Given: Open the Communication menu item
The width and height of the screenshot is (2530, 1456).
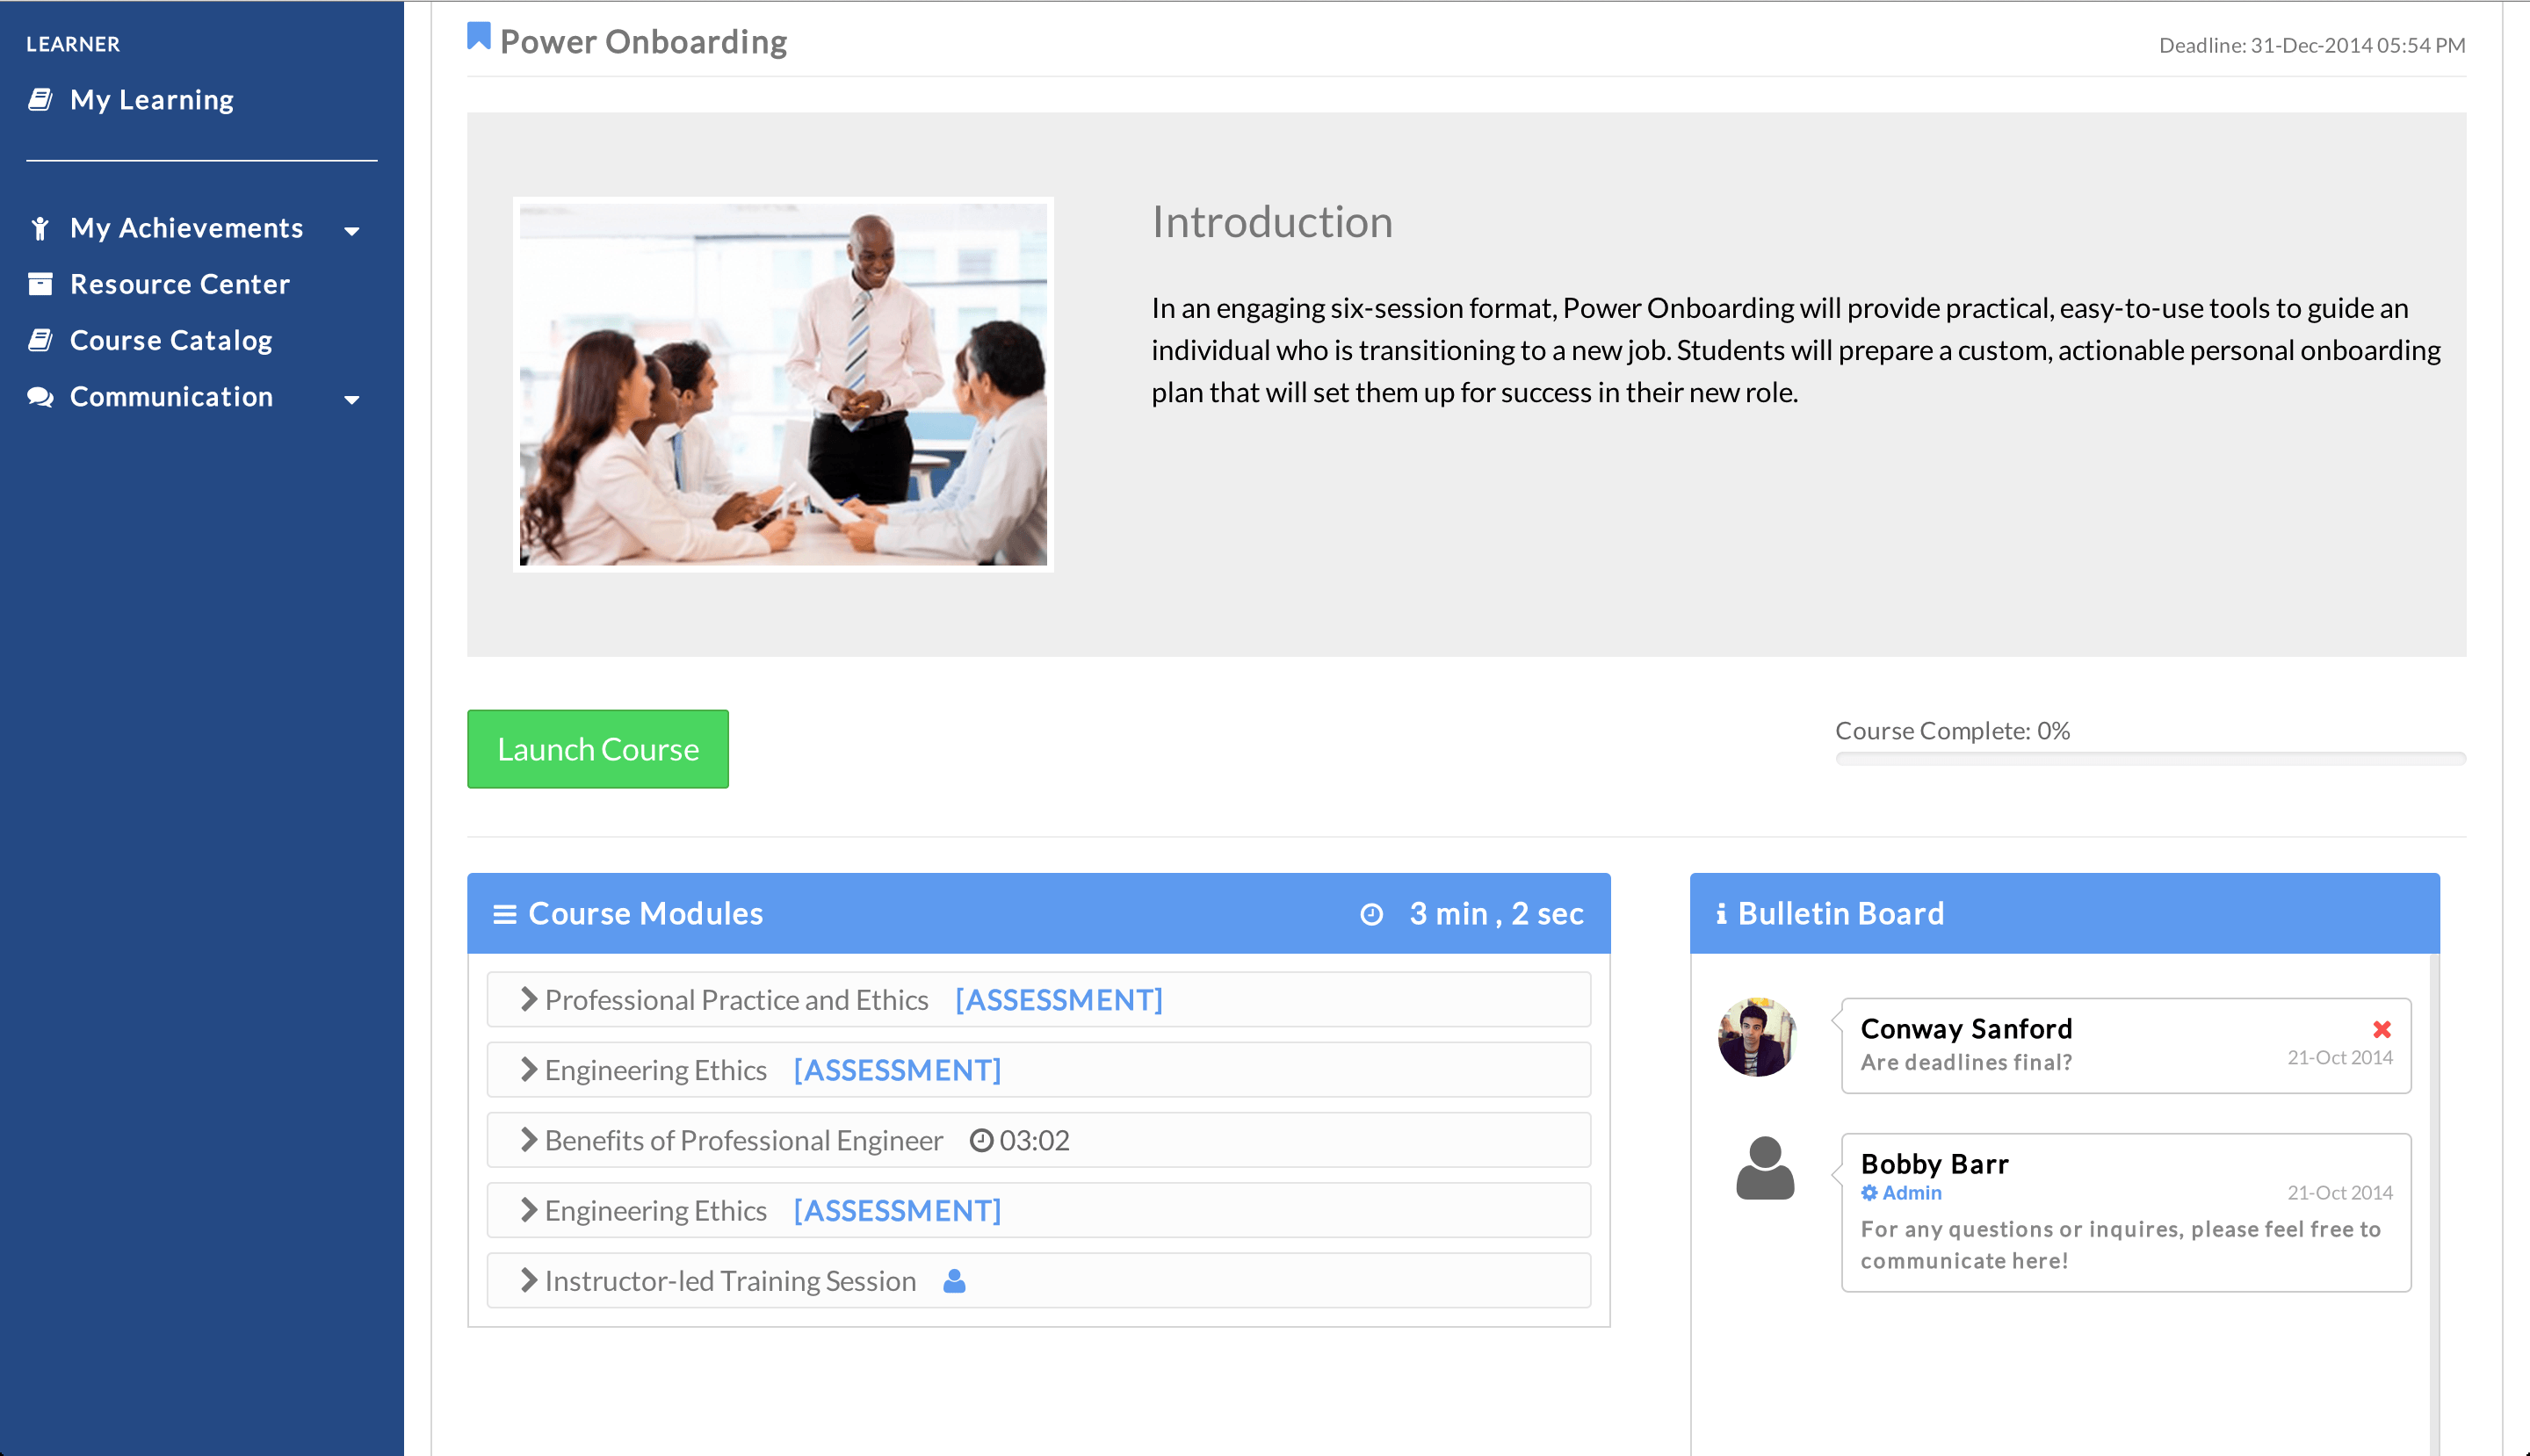Looking at the screenshot, I should pos(171,397).
